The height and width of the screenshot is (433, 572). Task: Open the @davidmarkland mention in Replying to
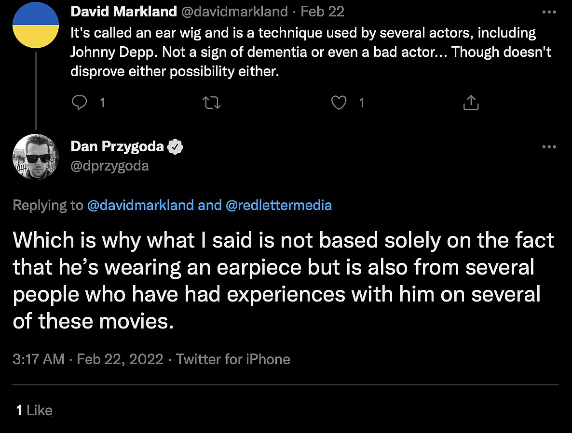tap(140, 205)
